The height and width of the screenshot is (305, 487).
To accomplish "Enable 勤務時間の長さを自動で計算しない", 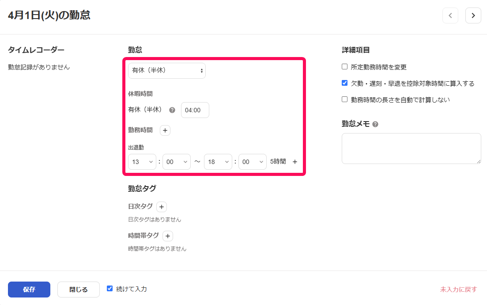I will (344, 99).
